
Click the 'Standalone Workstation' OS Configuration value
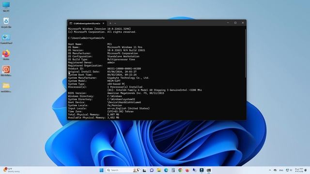(123, 57)
